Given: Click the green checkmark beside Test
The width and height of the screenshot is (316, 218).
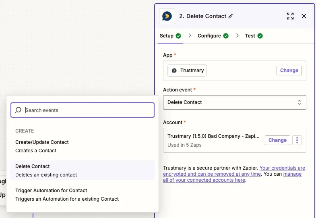Looking at the screenshot, I should tap(260, 36).
